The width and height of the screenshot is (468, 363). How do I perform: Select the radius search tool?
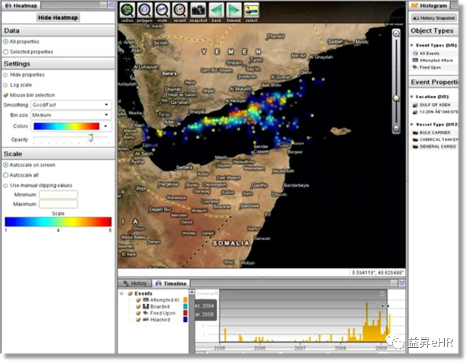(x=126, y=11)
